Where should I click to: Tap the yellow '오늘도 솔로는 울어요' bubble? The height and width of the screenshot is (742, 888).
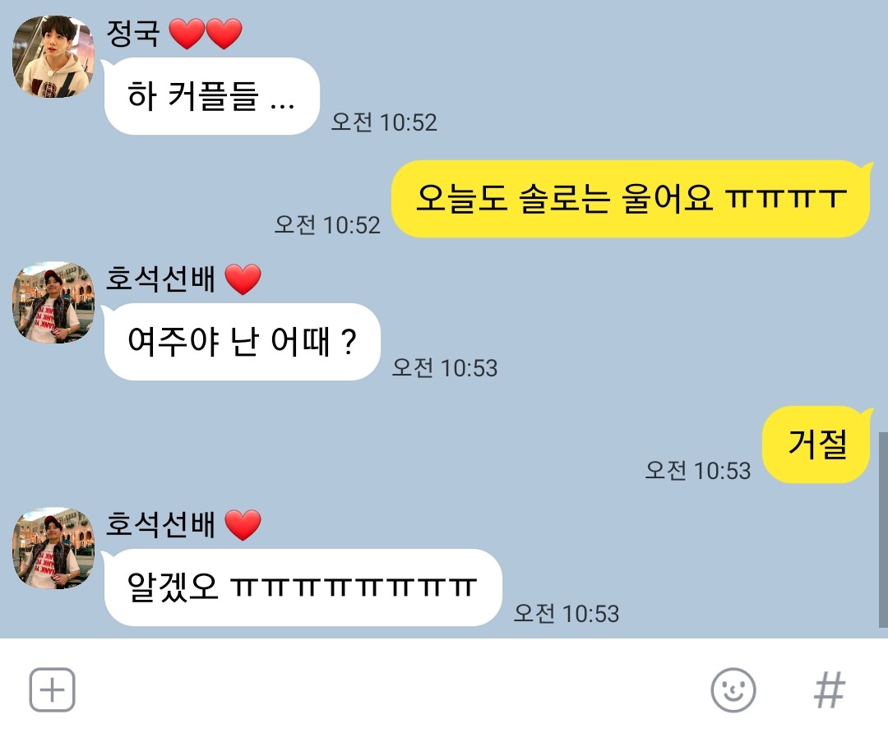631,199
